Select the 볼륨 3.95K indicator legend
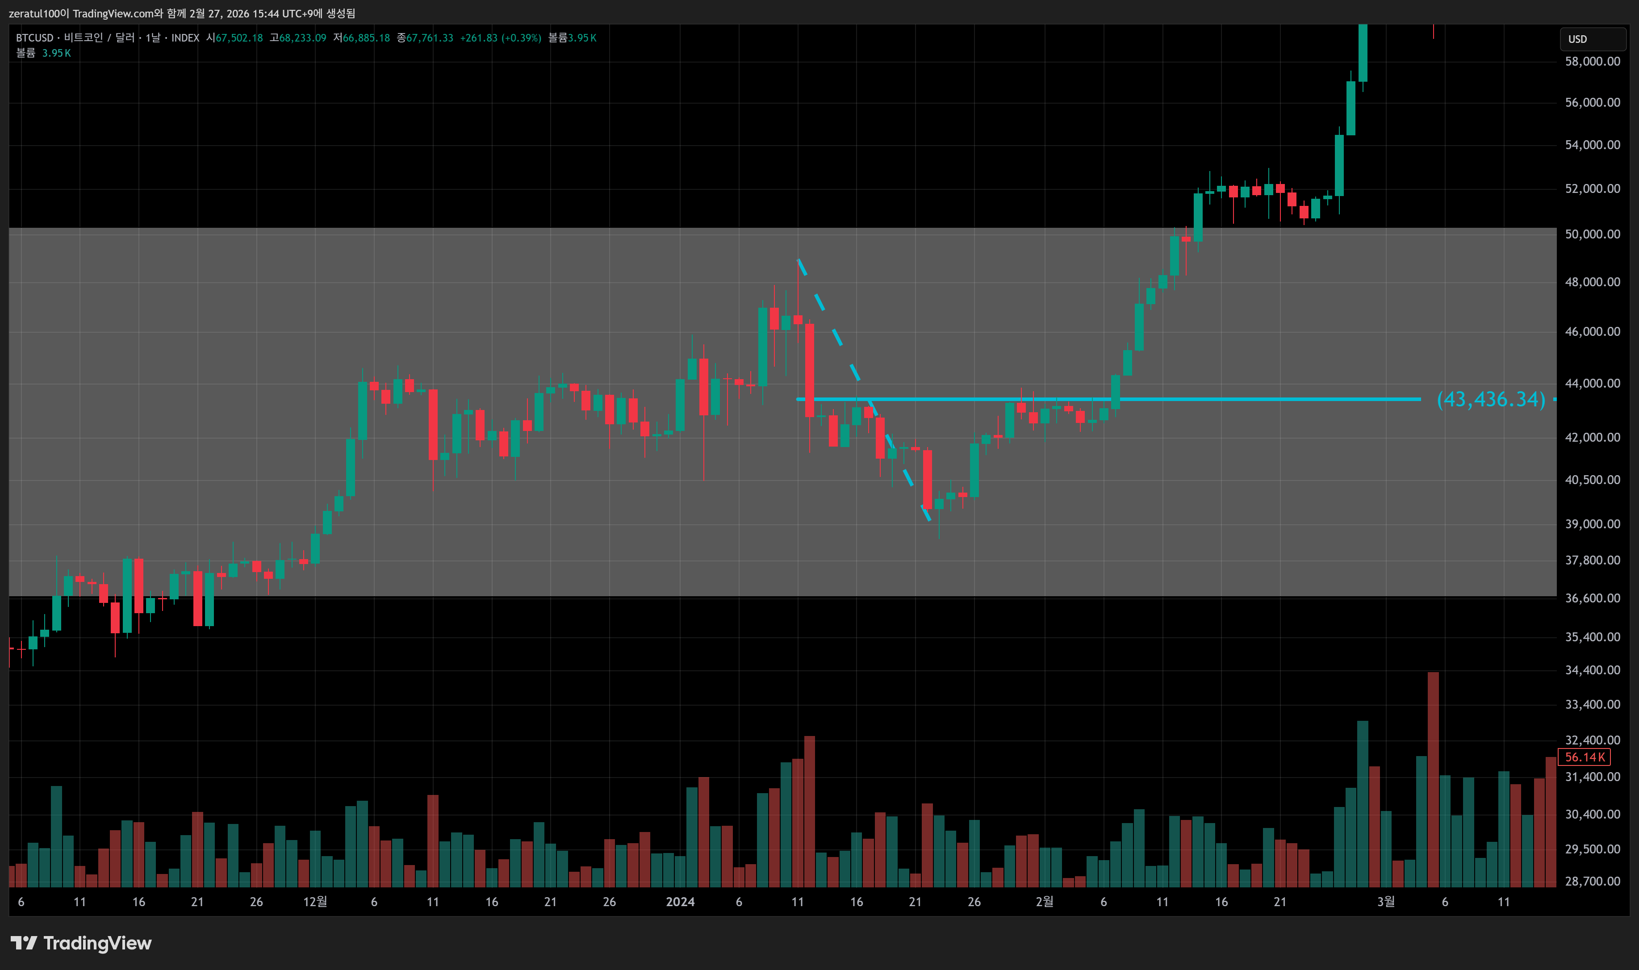 tap(43, 53)
